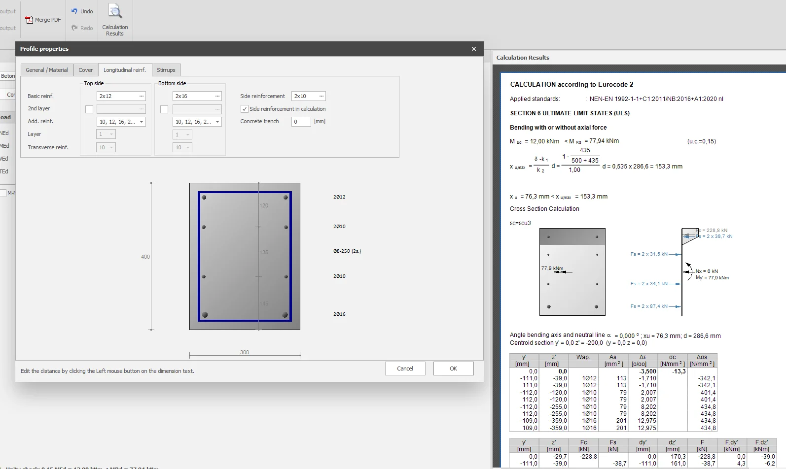This screenshot has height=469, width=786.
Task: Open the top-side Transverse reinf. dropdown
Action: pos(106,147)
